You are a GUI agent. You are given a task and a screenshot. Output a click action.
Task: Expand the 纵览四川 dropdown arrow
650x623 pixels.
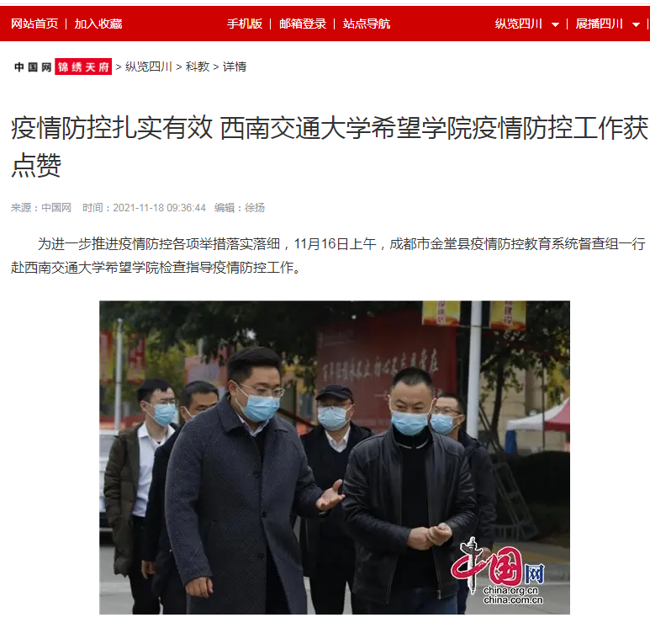click(x=555, y=25)
